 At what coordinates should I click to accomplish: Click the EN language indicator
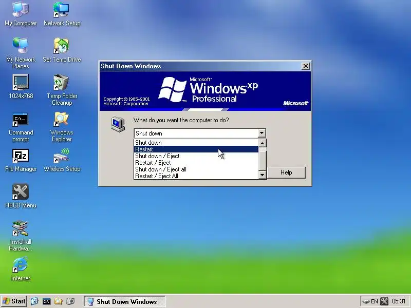375,301
